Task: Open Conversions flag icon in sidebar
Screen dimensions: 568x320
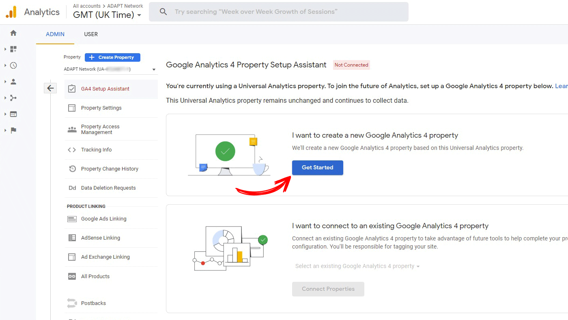Action: (x=13, y=130)
